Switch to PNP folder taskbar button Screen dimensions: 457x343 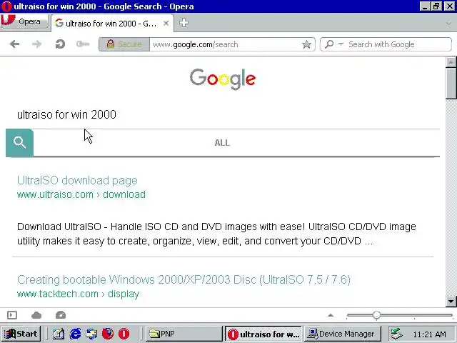click(x=184, y=334)
